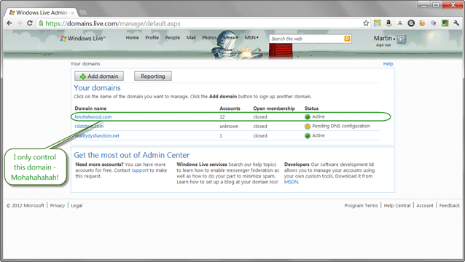Click in the Search the web field
This screenshot has width=465, height=262.
point(307,39)
